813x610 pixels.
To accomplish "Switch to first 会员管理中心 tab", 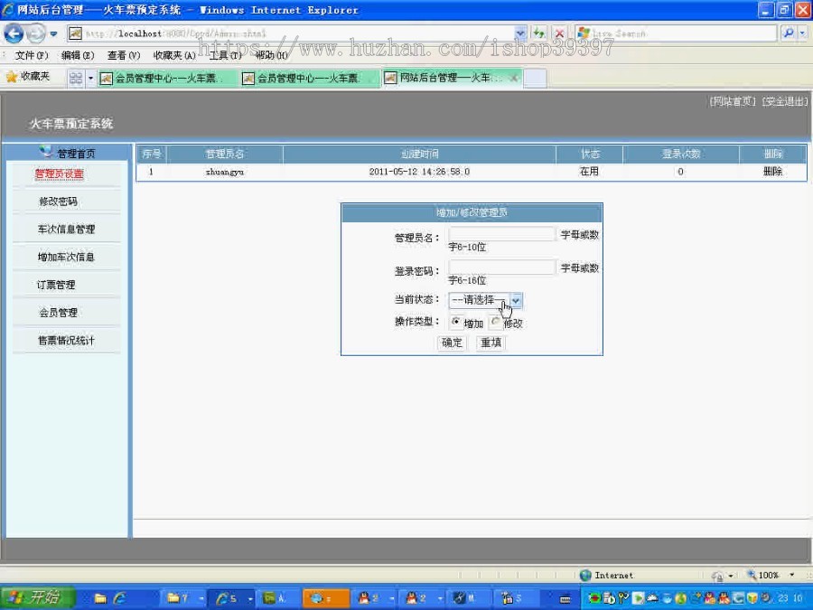I will pyautogui.click(x=166, y=79).
